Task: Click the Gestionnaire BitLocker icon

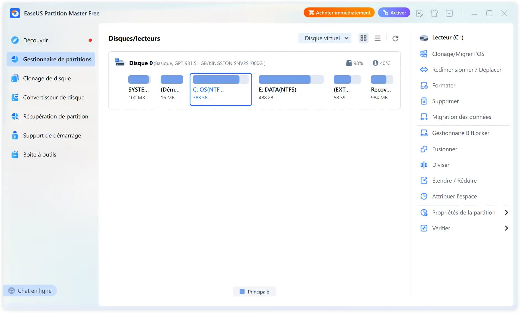Action: [x=424, y=133]
